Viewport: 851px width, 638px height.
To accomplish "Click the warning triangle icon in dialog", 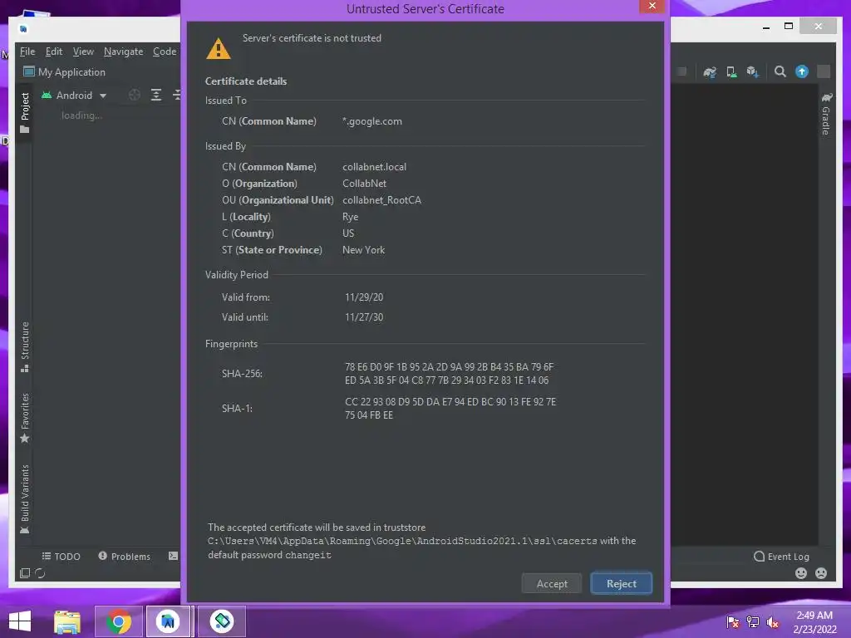I will pyautogui.click(x=219, y=49).
